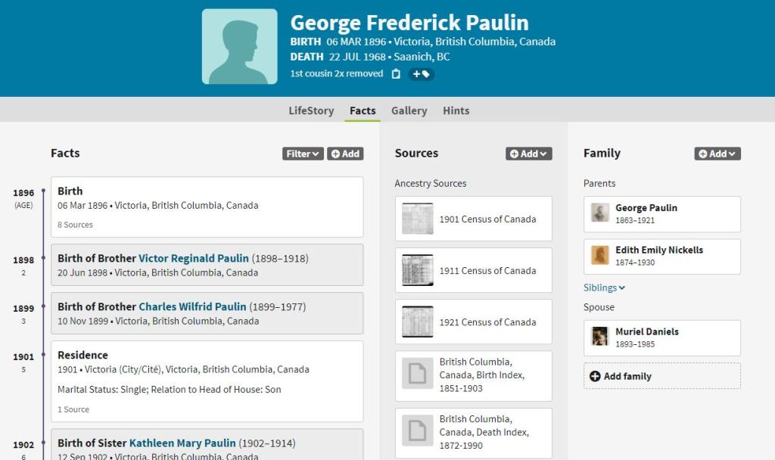Screen dimensions: 775x460
Task: Click the Add family button
Action: (x=621, y=376)
